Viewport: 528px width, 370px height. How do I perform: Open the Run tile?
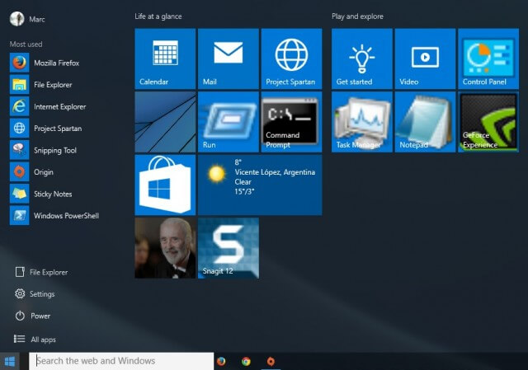pos(229,122)
